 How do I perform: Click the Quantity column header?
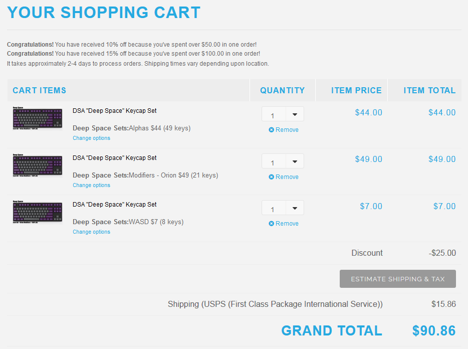tap(282, 91)
